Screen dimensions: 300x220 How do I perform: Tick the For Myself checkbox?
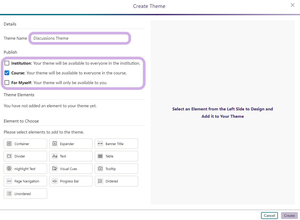click(x=7, y=83)
